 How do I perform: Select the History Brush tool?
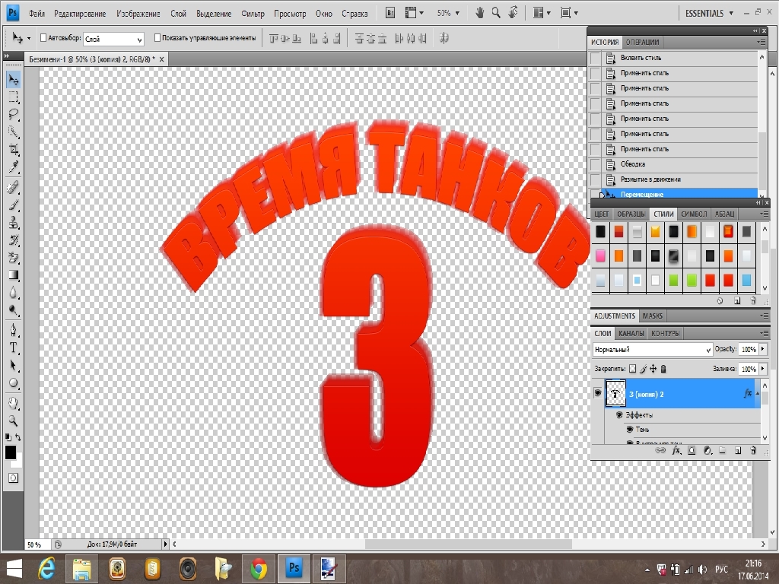pos(14,240)
